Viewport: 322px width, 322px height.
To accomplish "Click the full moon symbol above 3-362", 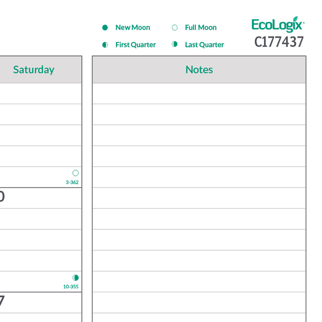I will tap(75, 173).
